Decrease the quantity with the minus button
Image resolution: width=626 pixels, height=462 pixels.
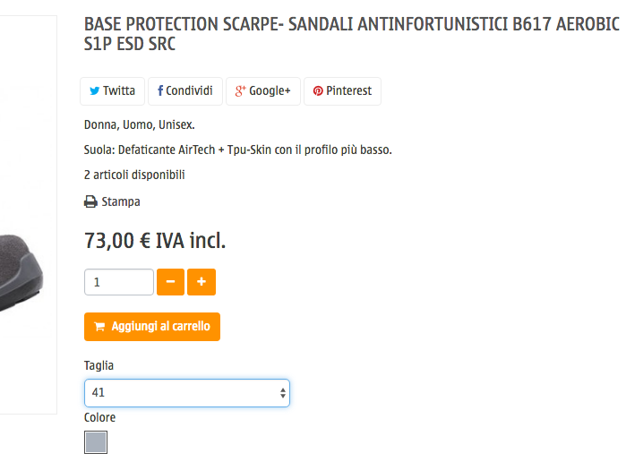click(x=170, y=282)
